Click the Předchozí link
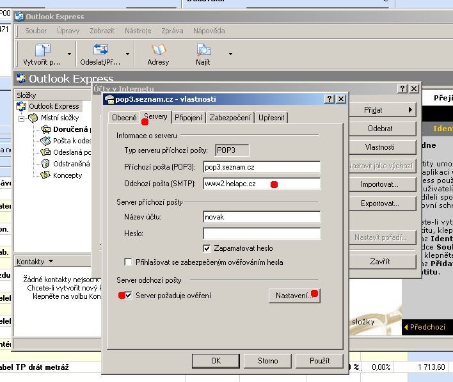 pyautogui.click(x=425, y=327)
